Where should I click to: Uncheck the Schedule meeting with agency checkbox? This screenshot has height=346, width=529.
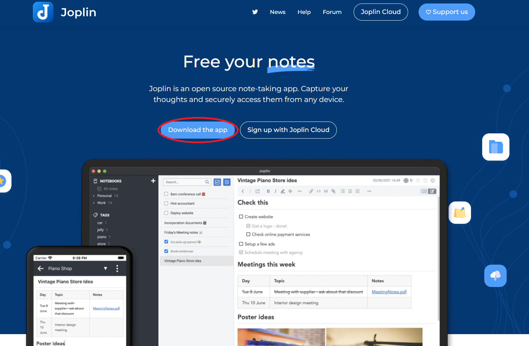pyautogui.click(x=241, y=252)
